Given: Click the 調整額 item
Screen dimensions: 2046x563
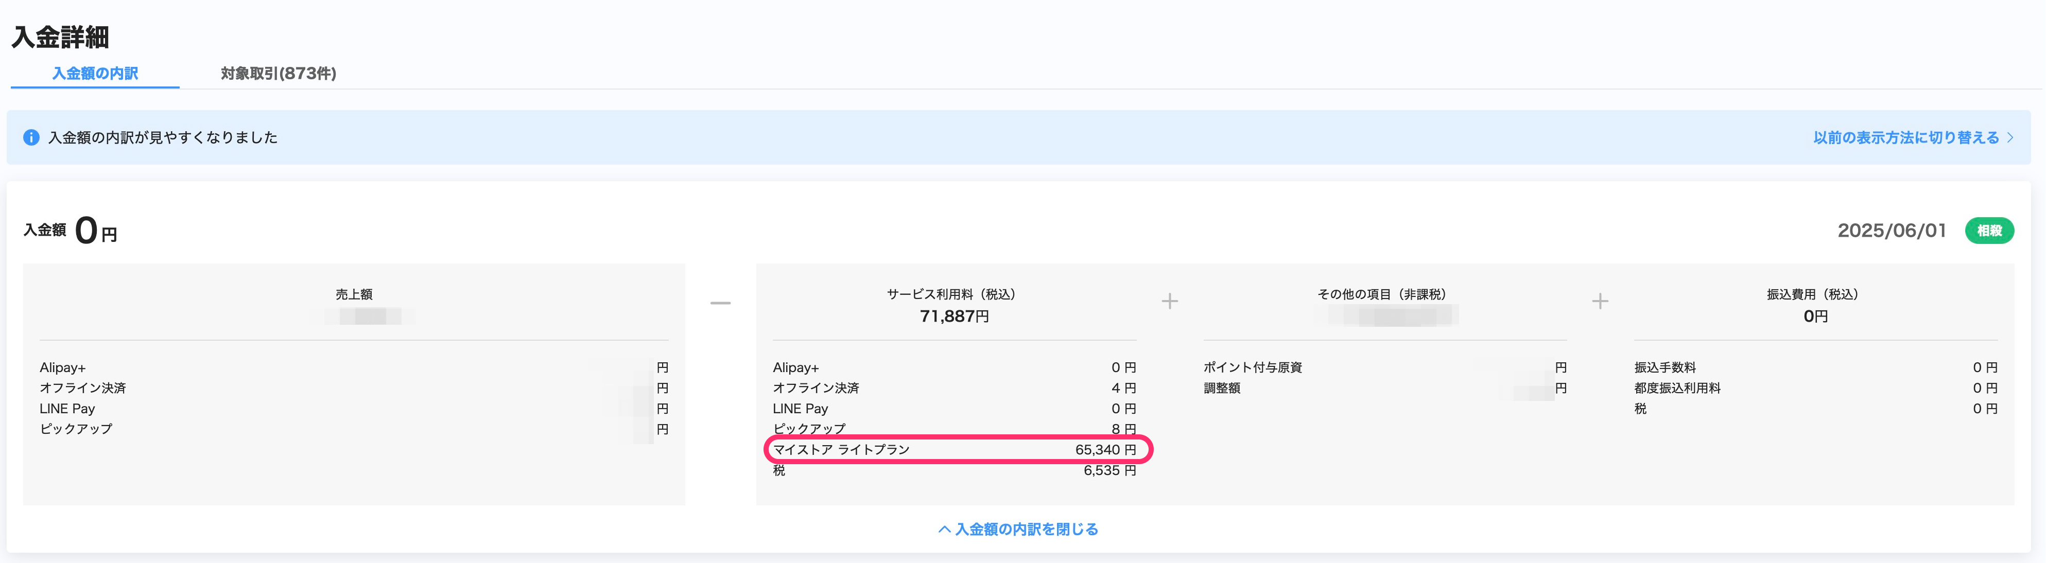Looking at the screenshot, I should pos(1222,389).
